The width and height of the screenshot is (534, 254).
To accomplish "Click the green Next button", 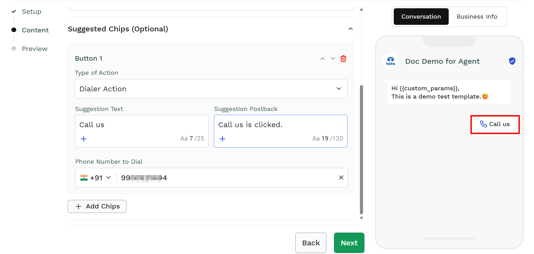I will 349,243.
